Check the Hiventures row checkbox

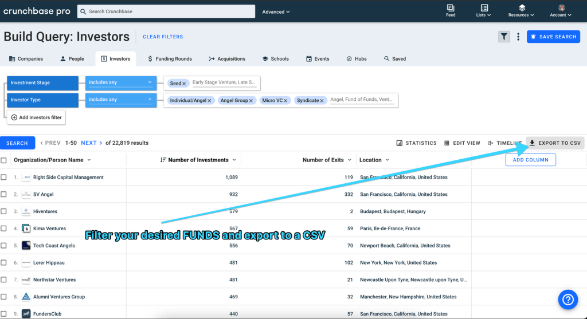tap(4, 211)
